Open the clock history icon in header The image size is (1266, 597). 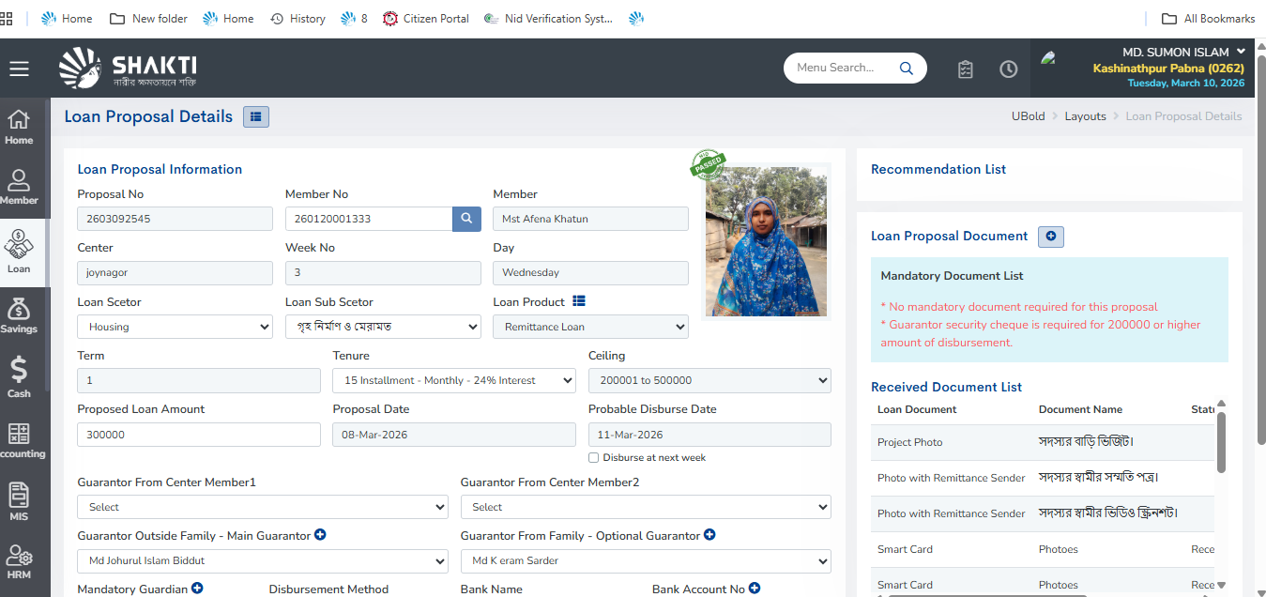[1008, 69]
